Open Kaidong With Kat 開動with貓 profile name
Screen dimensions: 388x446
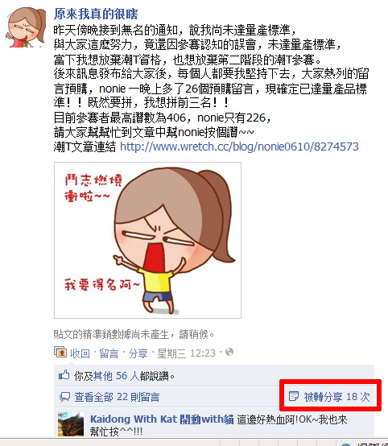coord(162,419)
